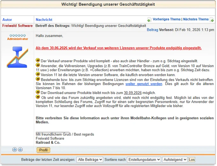The height and width of the screenshot is (166, 217).
Task: Click the yellow bullet before 'Version 11 ist'
Action: click(38, 74)
